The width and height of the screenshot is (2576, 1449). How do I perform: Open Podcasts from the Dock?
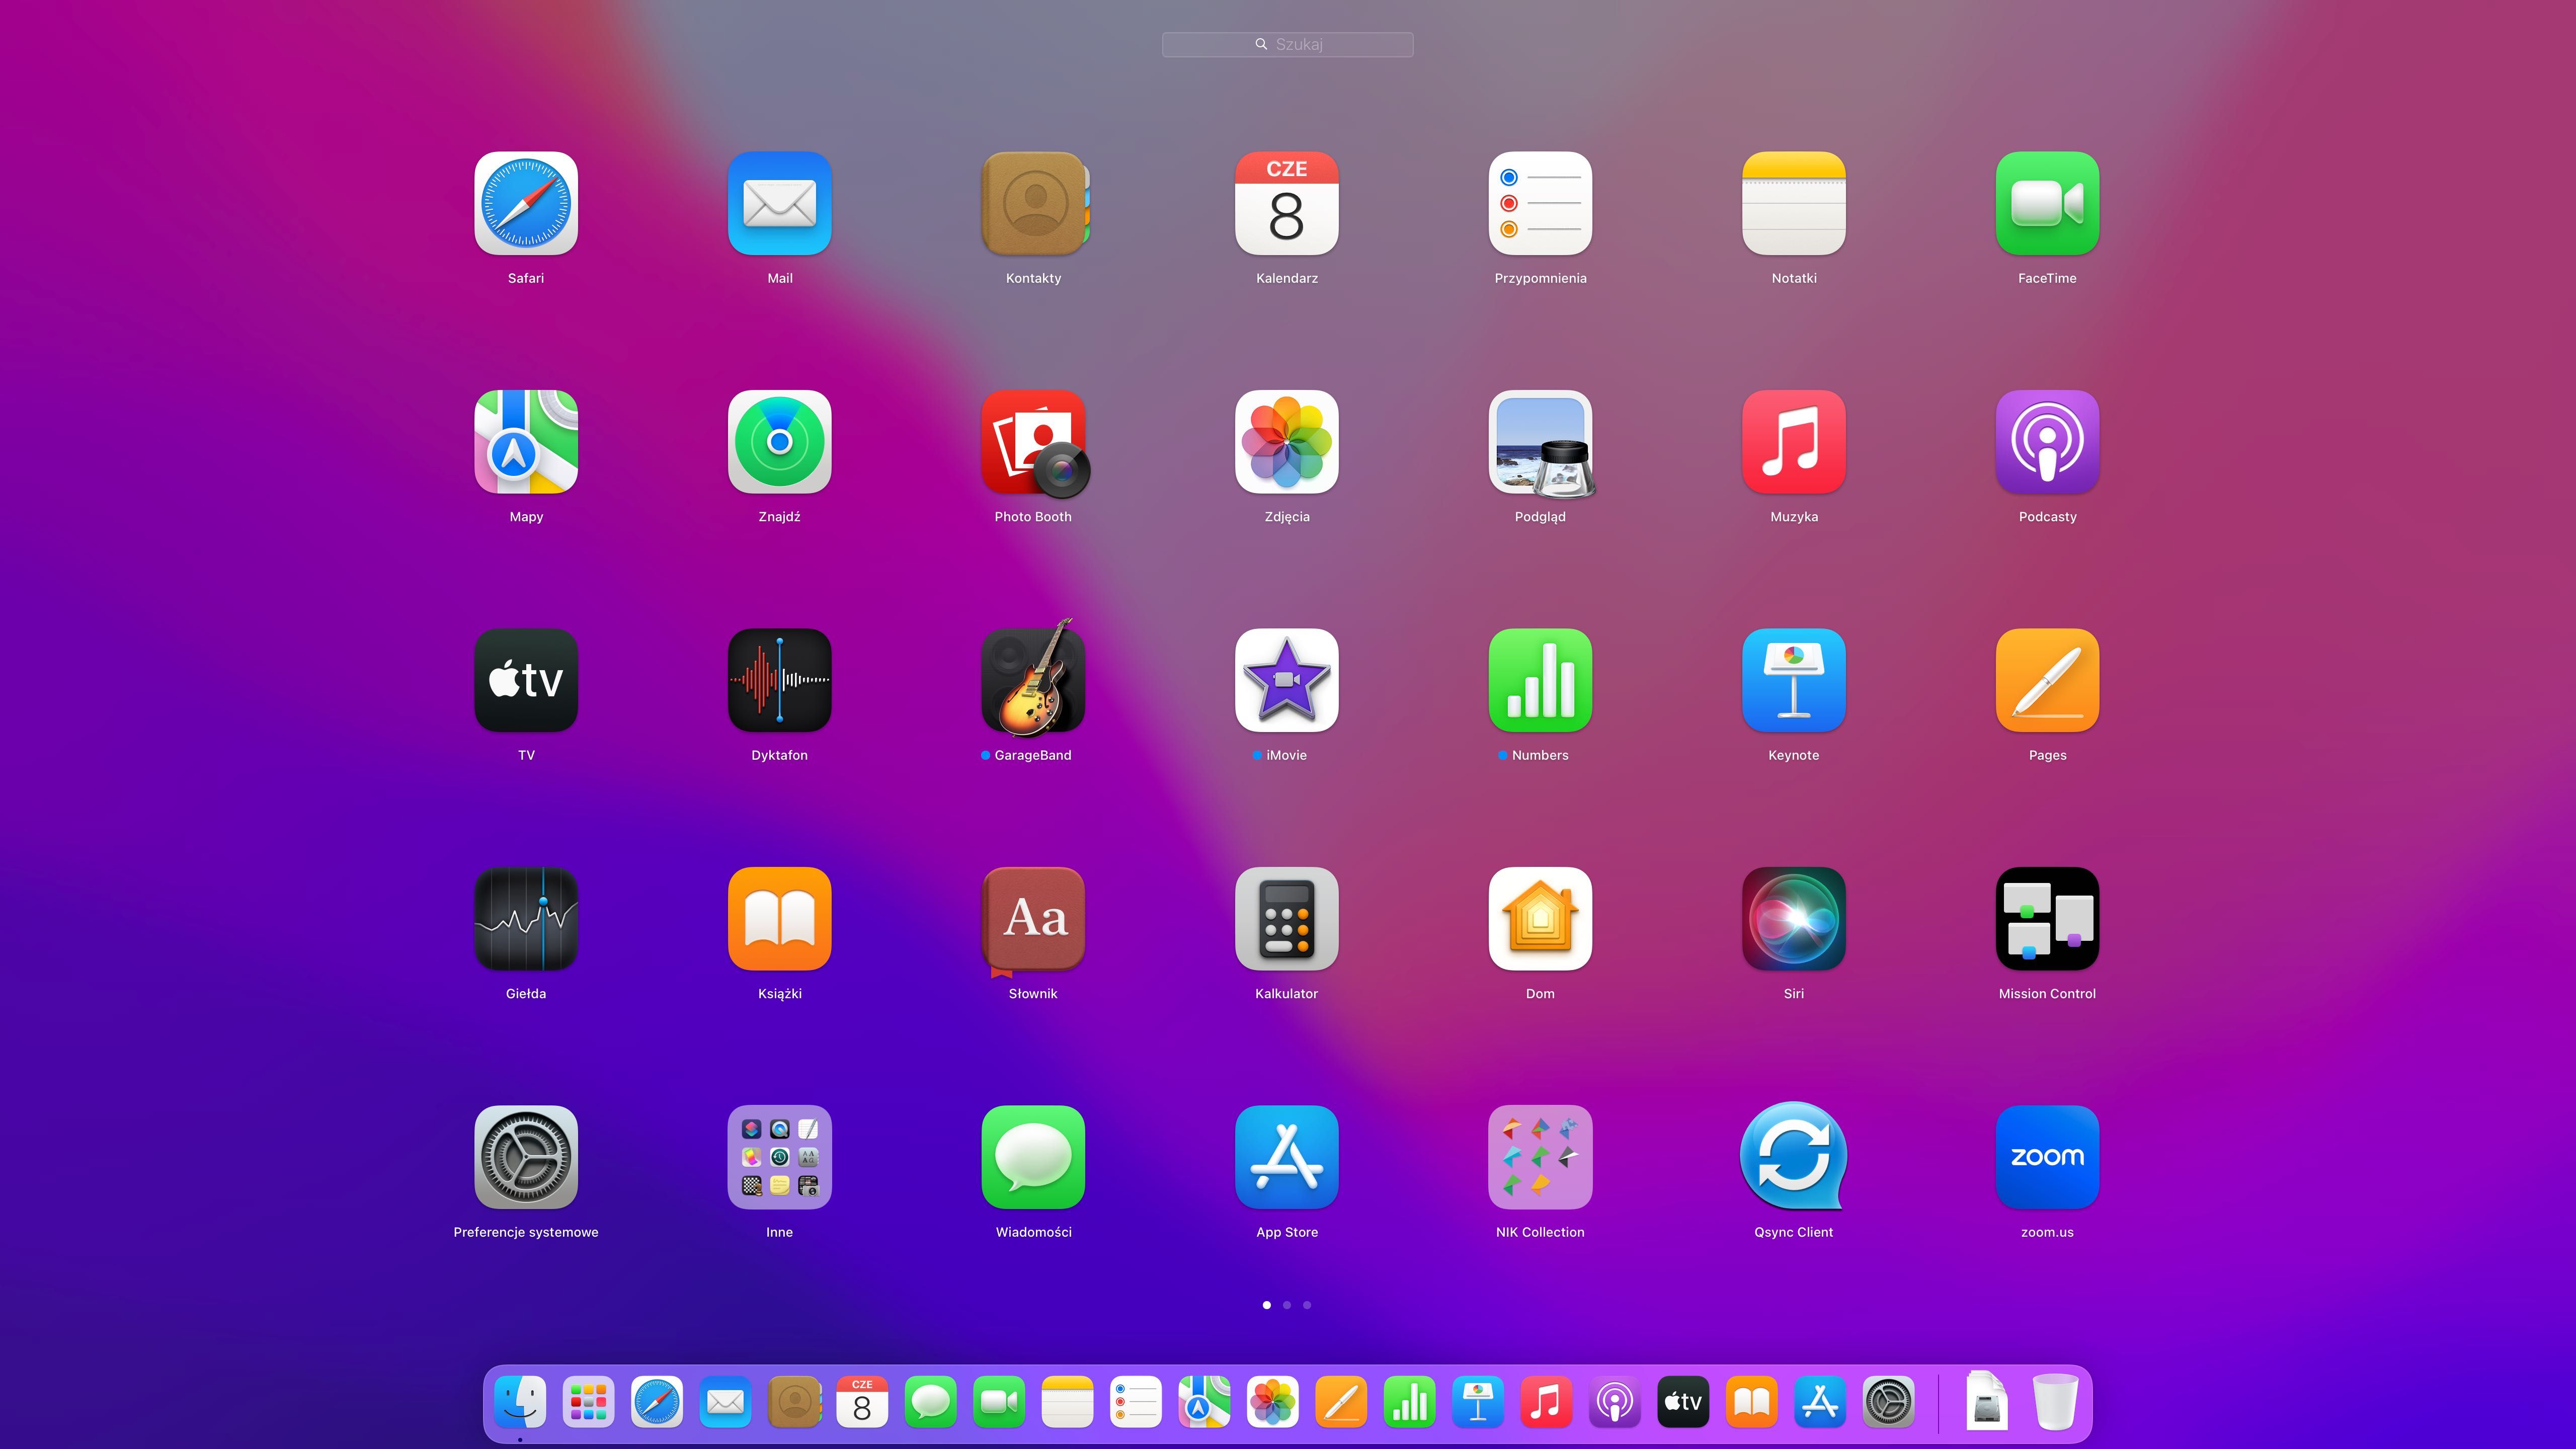[1615, 1402]
